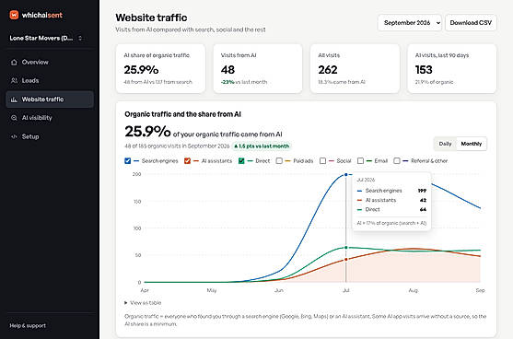Uncheck the Search engines series checkbox
The width and height of the screenshot is (513, 339).
pos(128,160)
